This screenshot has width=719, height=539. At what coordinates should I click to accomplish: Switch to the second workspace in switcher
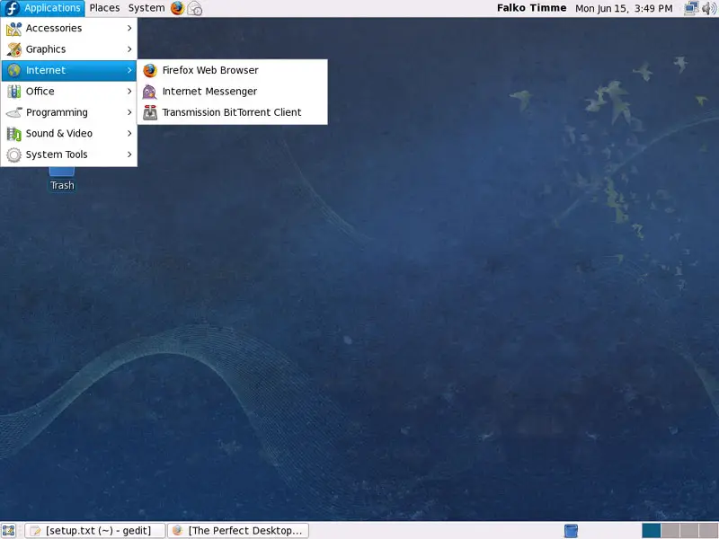click(x=670, y=531)
